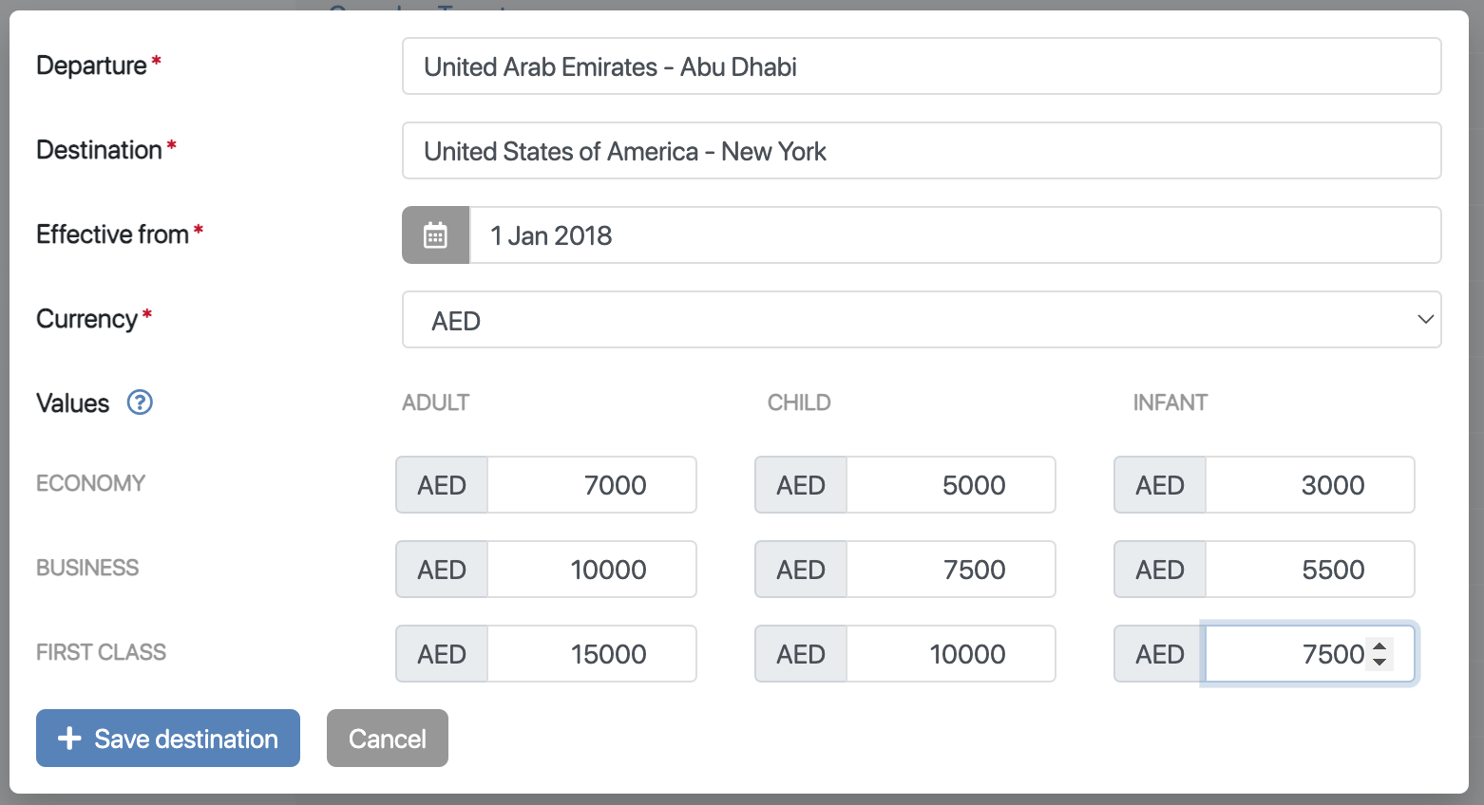Select the Business Infant value 5500
Viewport: 1484px width, 805px height.
pos(1309,570)
